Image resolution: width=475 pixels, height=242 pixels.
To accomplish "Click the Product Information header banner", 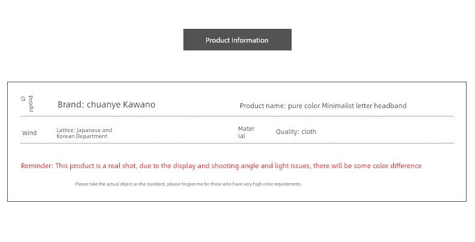I will click(237, 40).
